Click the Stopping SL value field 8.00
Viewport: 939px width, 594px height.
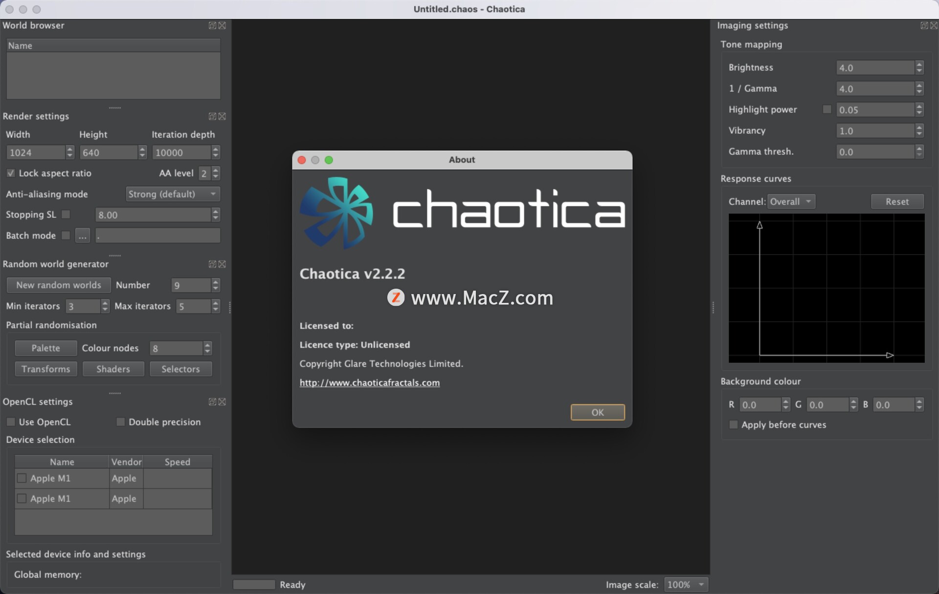pos(153,215)
